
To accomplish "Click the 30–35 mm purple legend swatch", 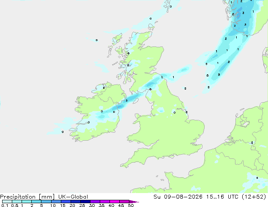I will [95, 202].
